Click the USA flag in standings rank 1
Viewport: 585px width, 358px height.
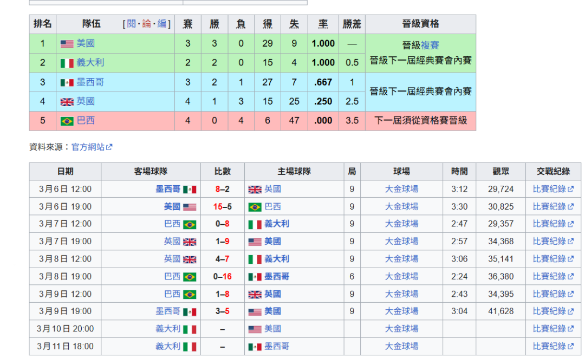coord(67,44)
